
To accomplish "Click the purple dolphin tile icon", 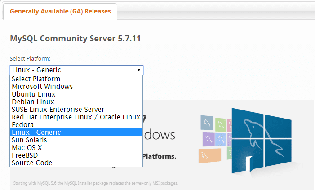I will point(209,139).
